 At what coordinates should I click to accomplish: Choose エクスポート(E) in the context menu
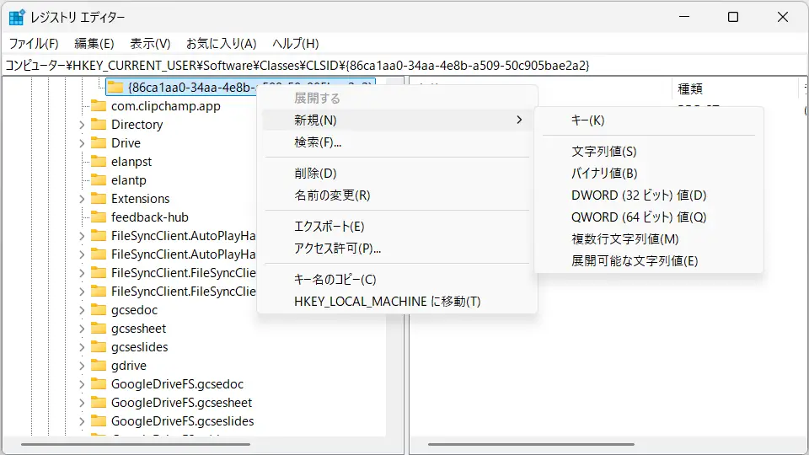click(397, 227)
